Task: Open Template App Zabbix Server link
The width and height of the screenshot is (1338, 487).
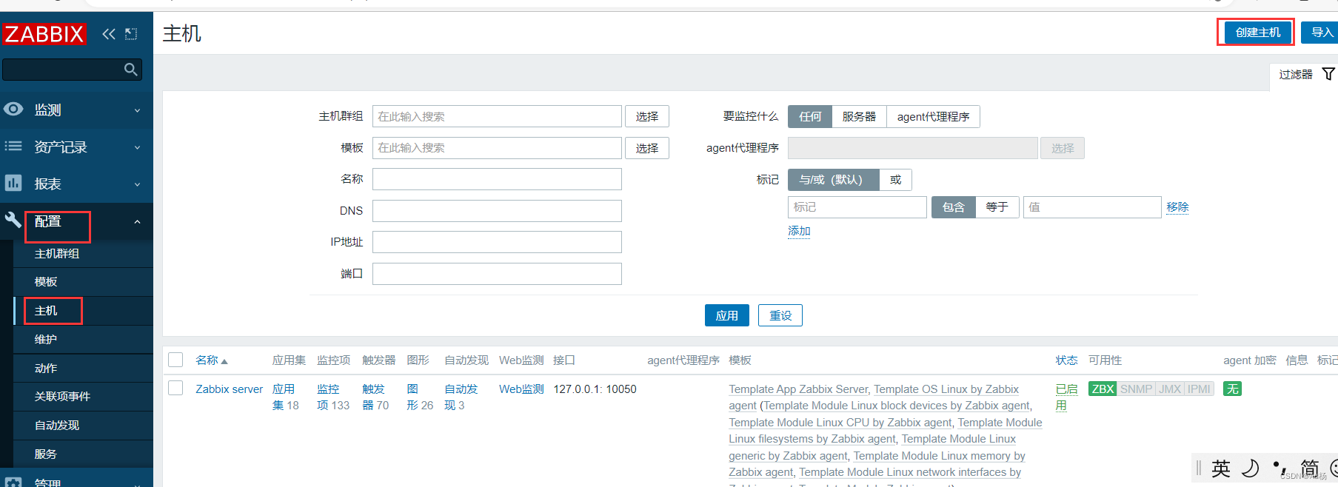Action: click(798, 389)
